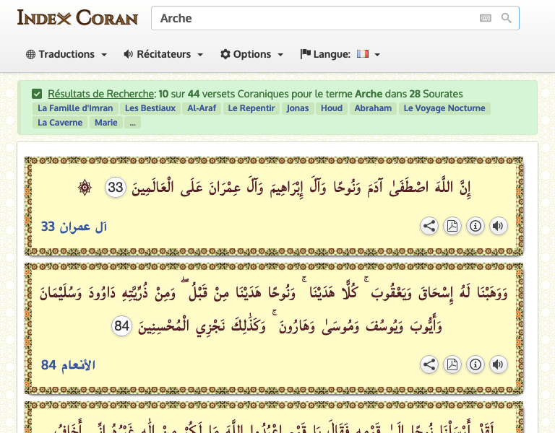Change language via Langue dropdown
Image resolution: width=555 pixels, height=433 pixels.
pyautogui.click(x=340, y=54)
